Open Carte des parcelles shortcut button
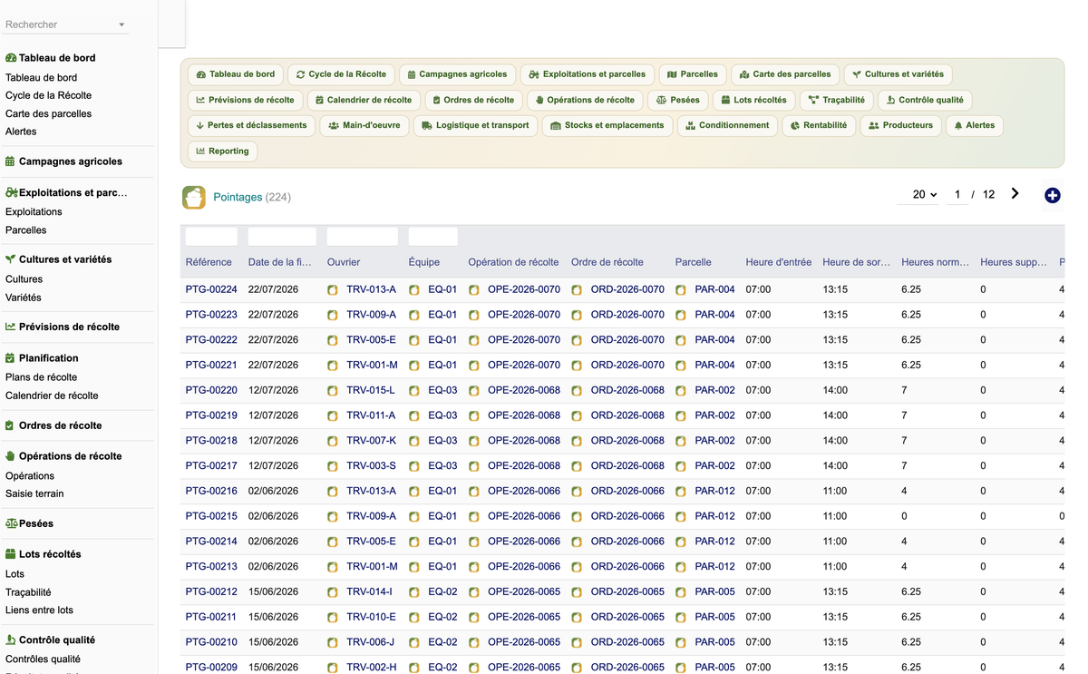Viewport: 1088px width, 674px height. (785, 74)
